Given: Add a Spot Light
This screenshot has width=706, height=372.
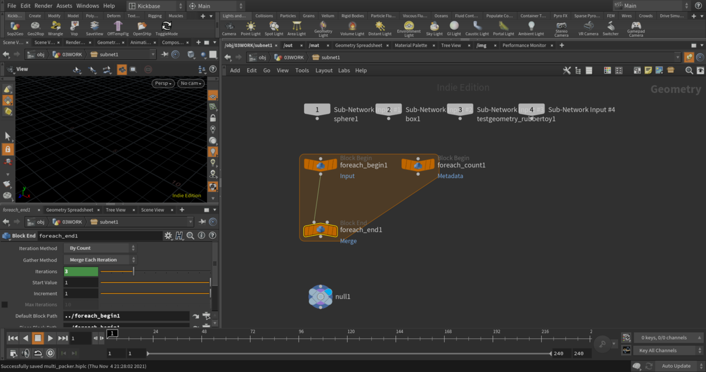Looking at the screenshot, I should coord(274,29).
